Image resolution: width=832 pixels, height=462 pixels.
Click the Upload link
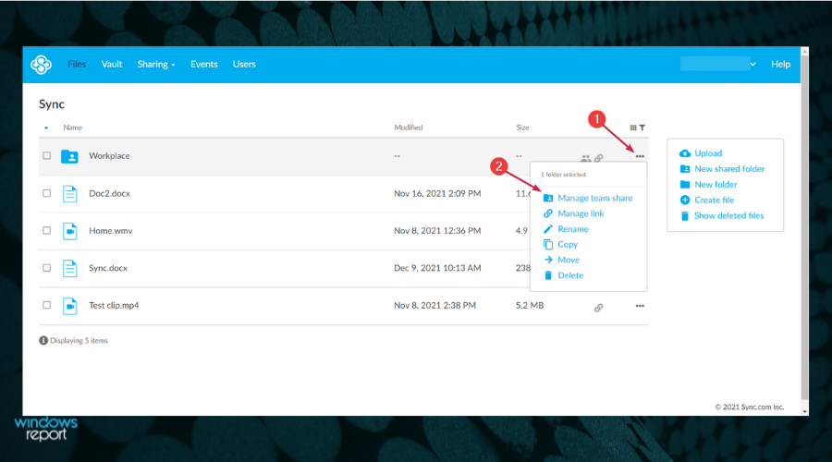click(x=708, y=153)
